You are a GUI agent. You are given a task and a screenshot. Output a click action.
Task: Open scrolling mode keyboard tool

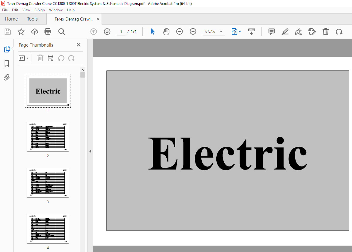(251, 32)
